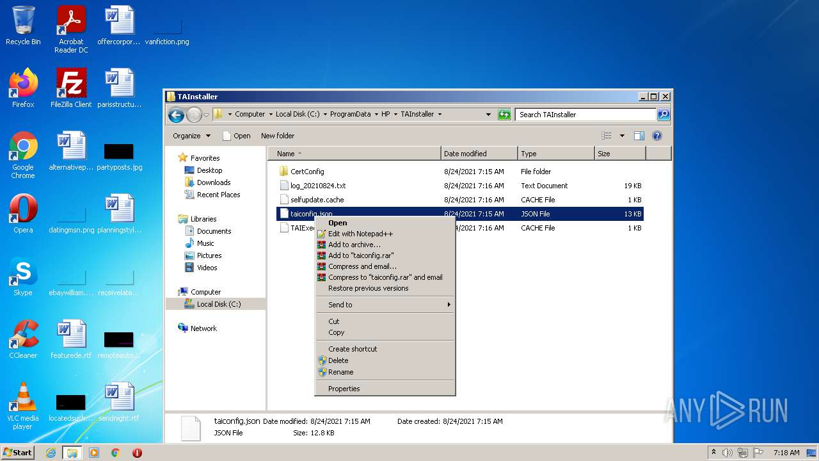Open Internet Explorer from taskbar
This screenshot has width=819, height=461.
(x=51, y=453)
